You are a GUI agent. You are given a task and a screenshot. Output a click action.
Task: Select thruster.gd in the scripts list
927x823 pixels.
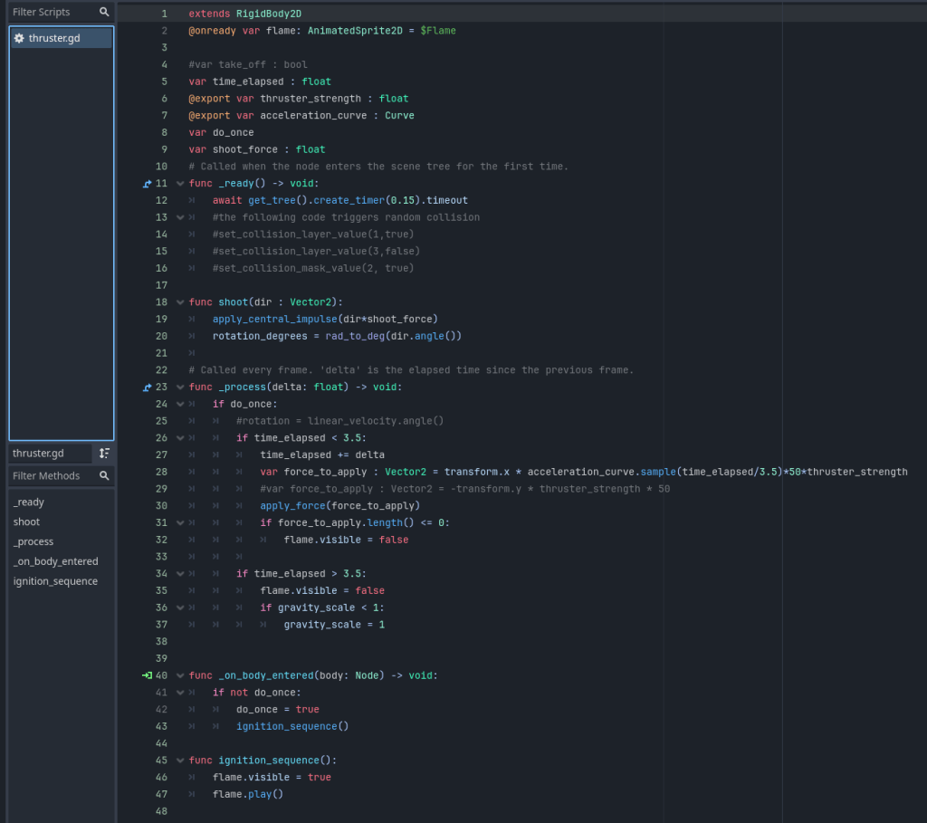tap(54, 38)
